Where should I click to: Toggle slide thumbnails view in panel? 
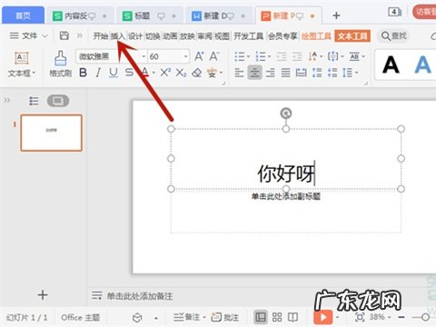coord(58,101)
